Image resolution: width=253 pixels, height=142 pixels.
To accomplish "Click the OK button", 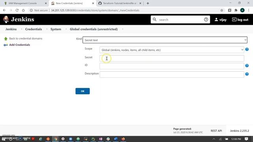I will click(83, 91).
